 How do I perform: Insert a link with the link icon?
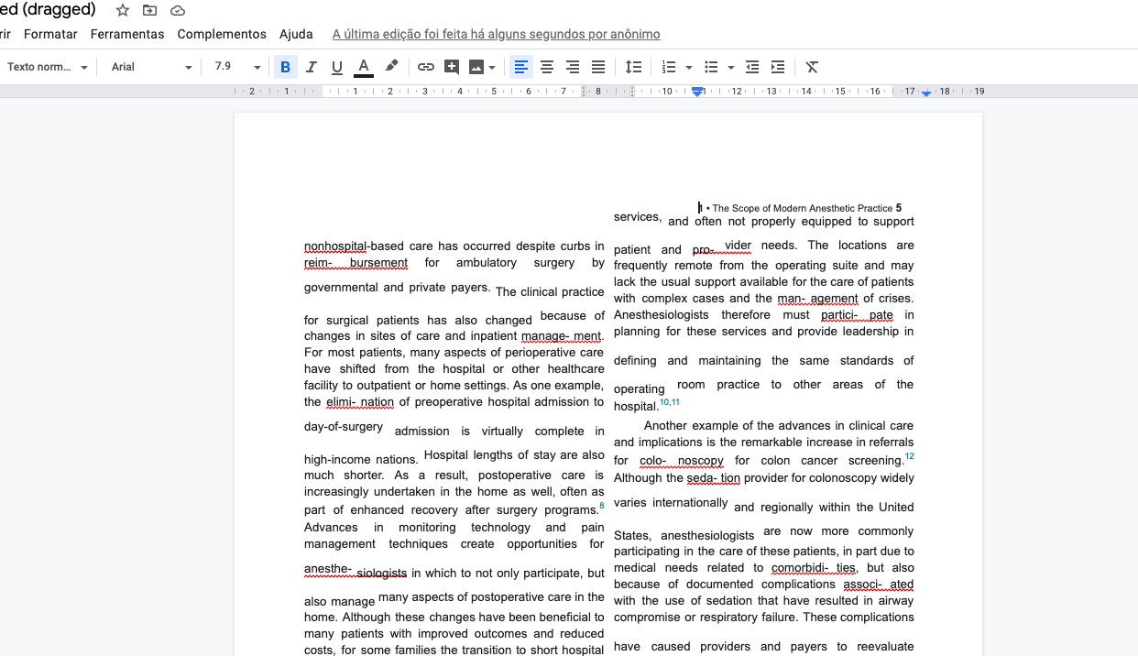pyautogui.click(x=425, y=67)
